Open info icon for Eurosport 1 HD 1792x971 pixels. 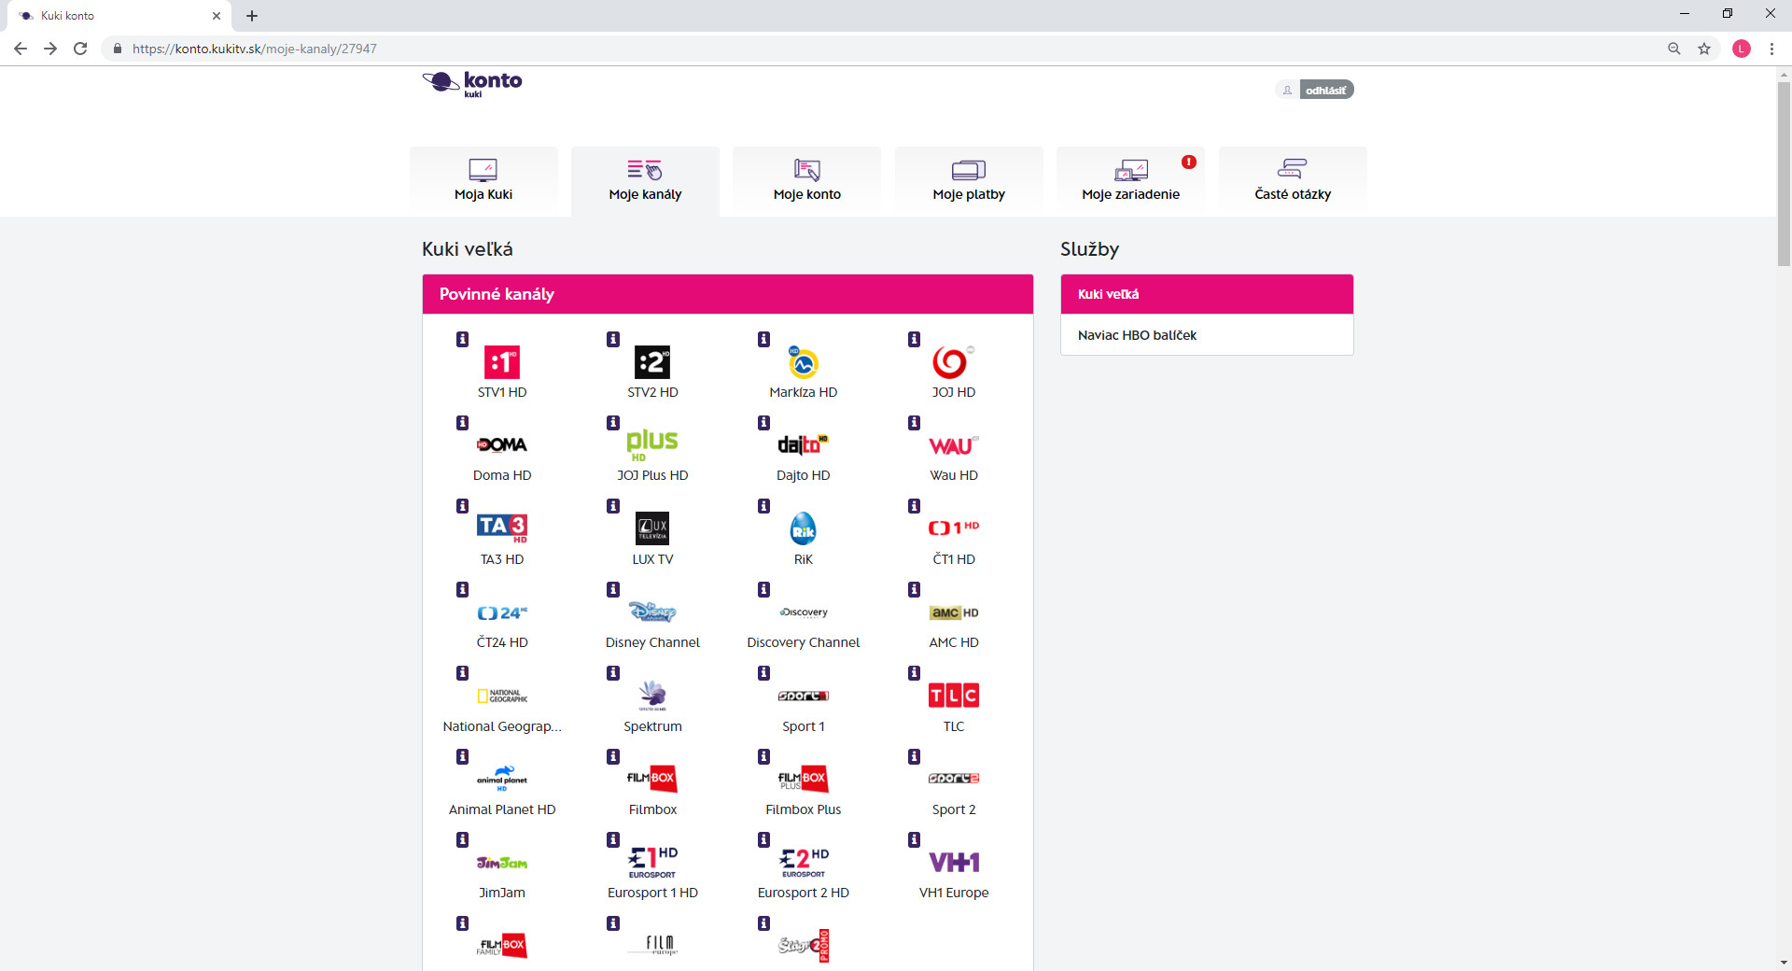[613, 840]
